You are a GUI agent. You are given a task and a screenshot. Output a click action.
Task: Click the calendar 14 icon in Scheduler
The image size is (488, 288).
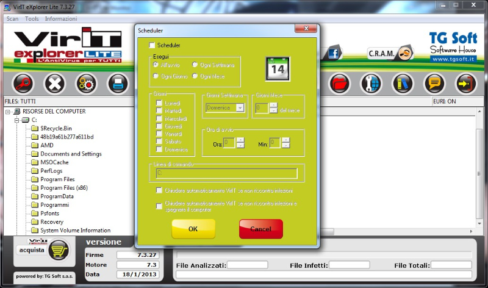[x=278, y=68]
